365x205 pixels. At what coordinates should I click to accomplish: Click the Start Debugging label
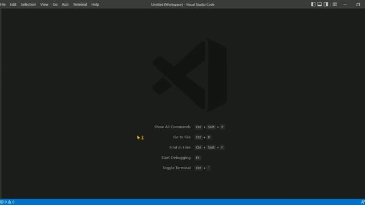pyautogui.click(x=176, y=158)
